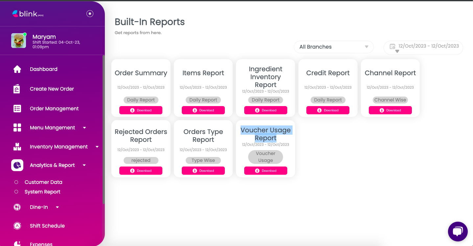Select the Customer Data radio bullet

click(16, 182)
